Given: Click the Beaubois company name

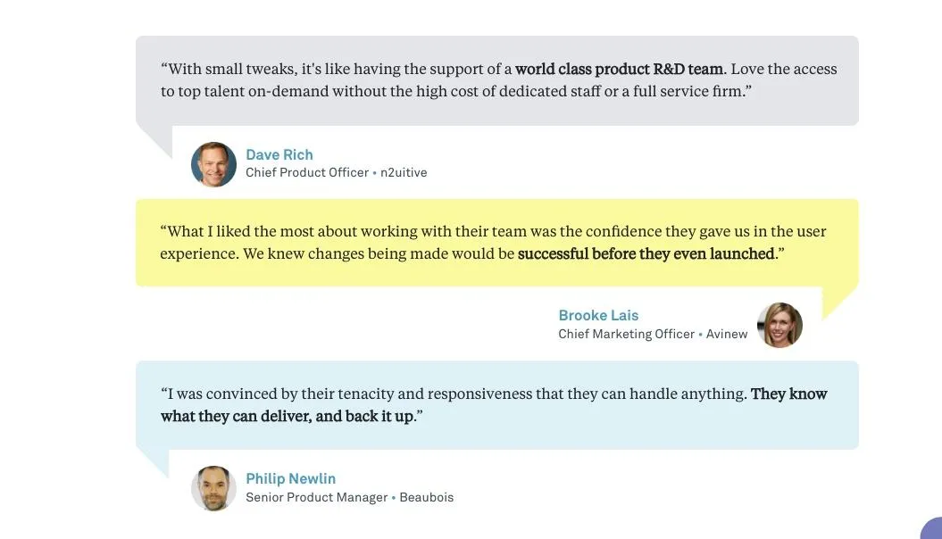Looking at the screenshot, I should coord(426,497).
